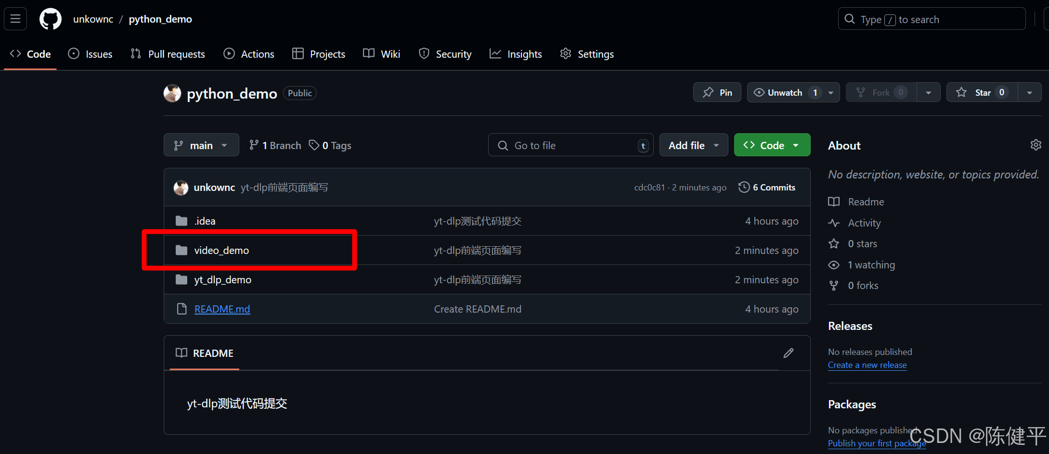Expand the Unwatch notification options dropdown
1049x454 pixels.
tap(831, 92)
